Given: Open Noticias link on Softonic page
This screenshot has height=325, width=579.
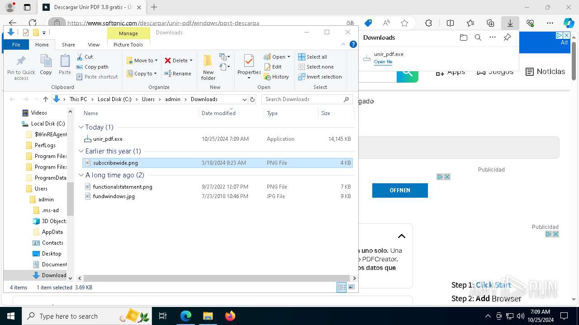Looking at the screenshot, I should tap(545, 71).
